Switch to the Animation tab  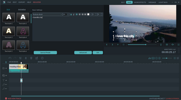click(x=22, y=9)
